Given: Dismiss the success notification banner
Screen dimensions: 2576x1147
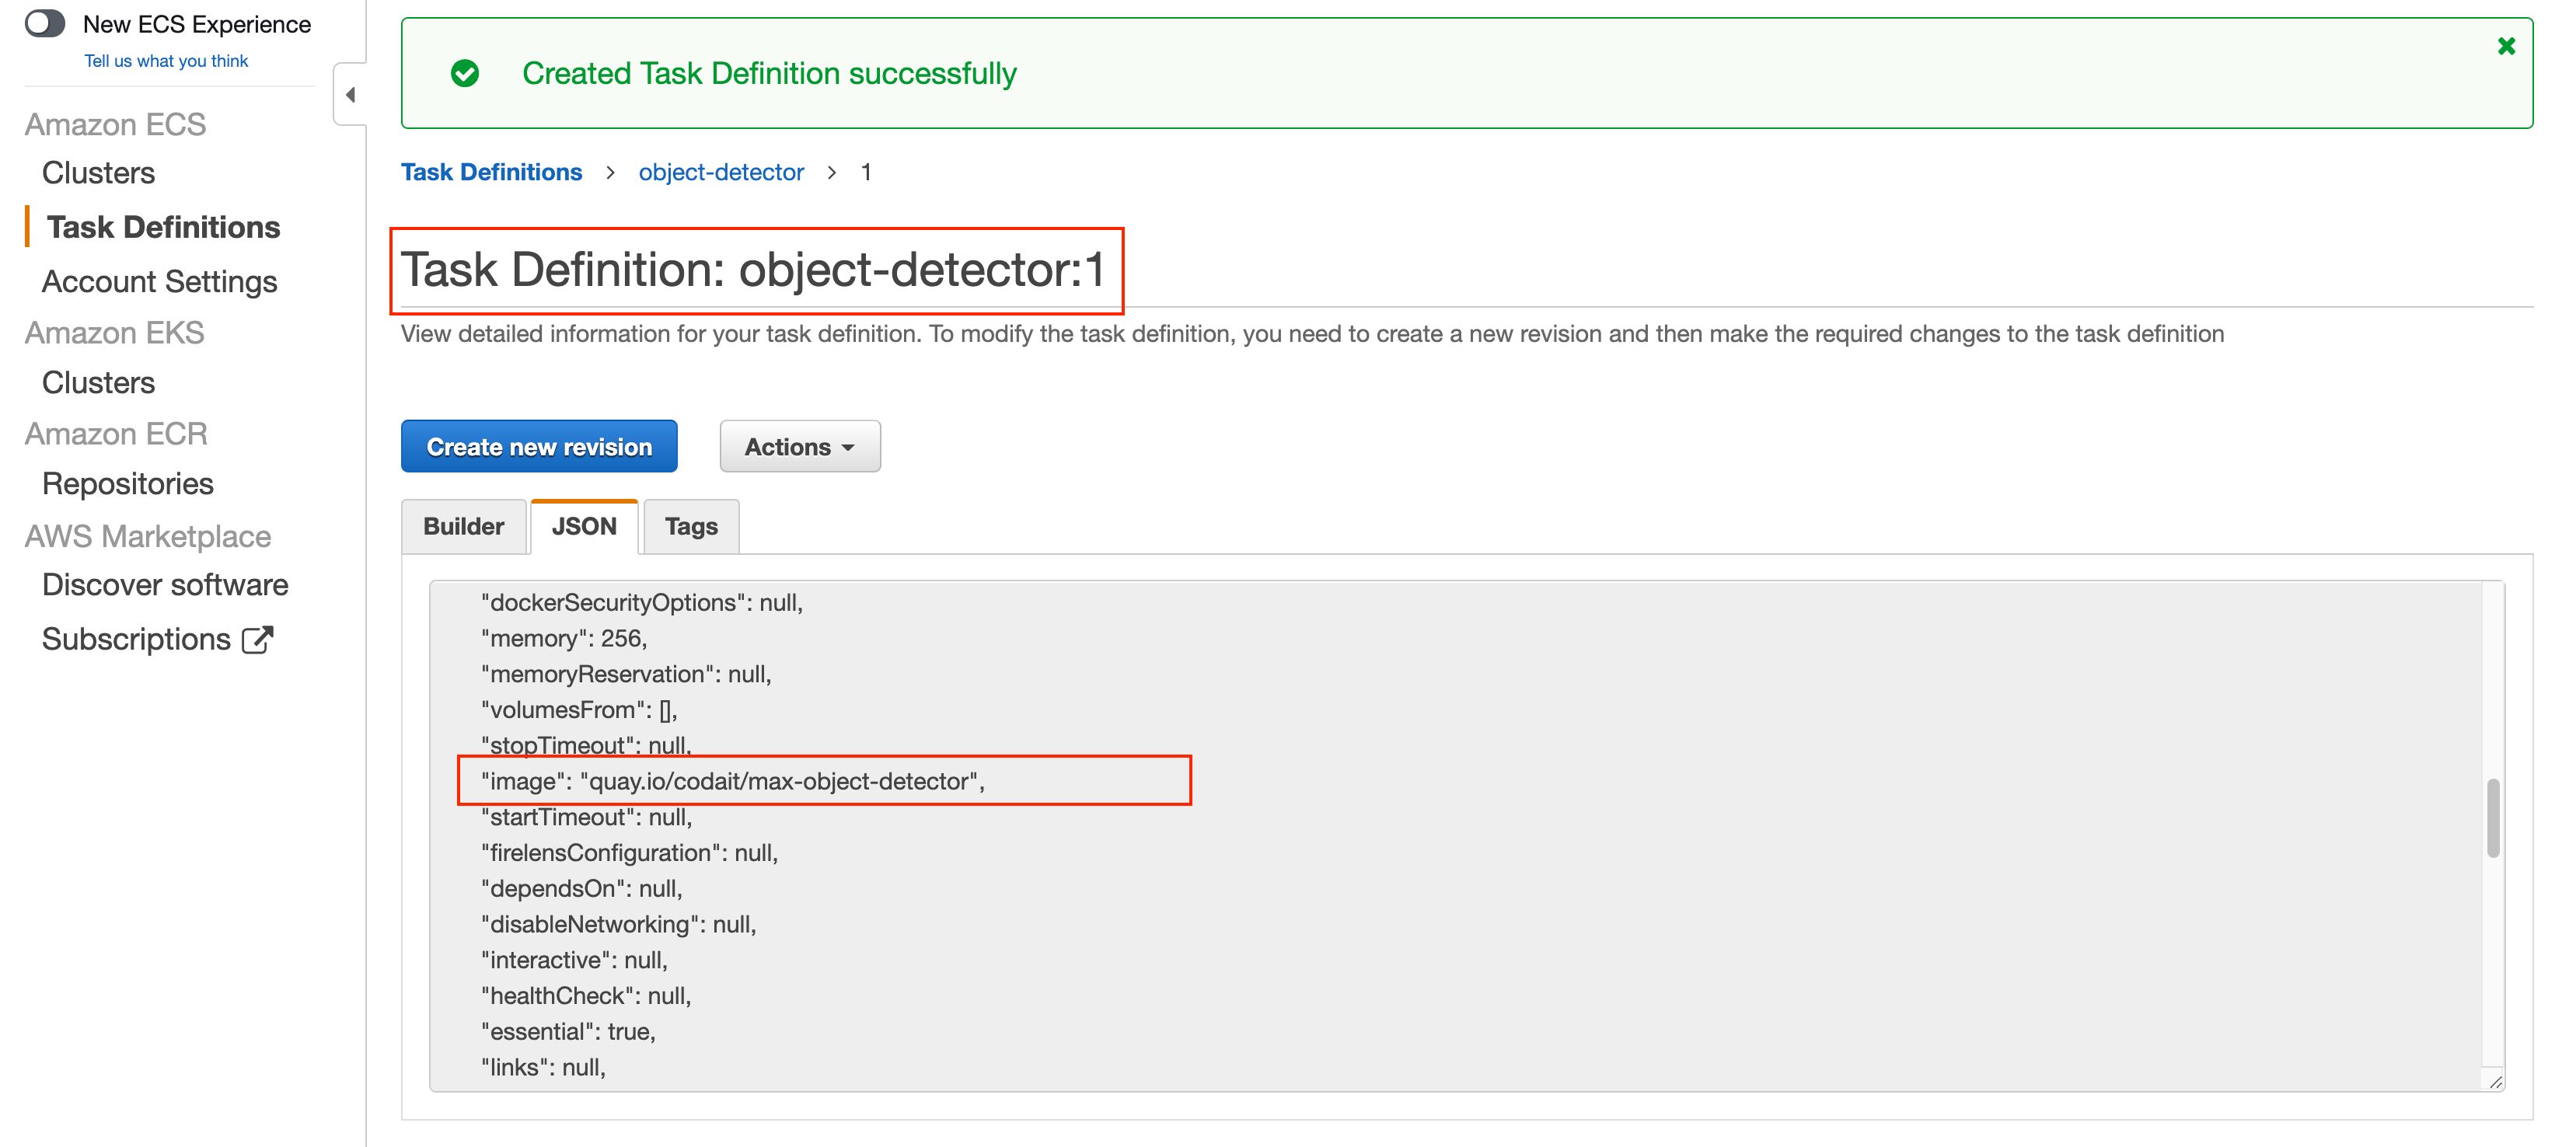Looking at the screenshot, I should click(2505, 46).
